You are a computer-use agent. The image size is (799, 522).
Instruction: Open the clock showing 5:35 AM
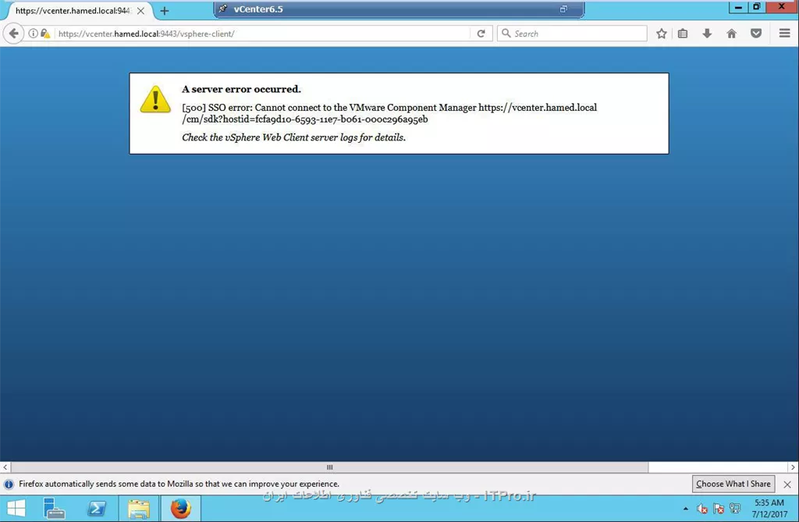click(769, 508)
